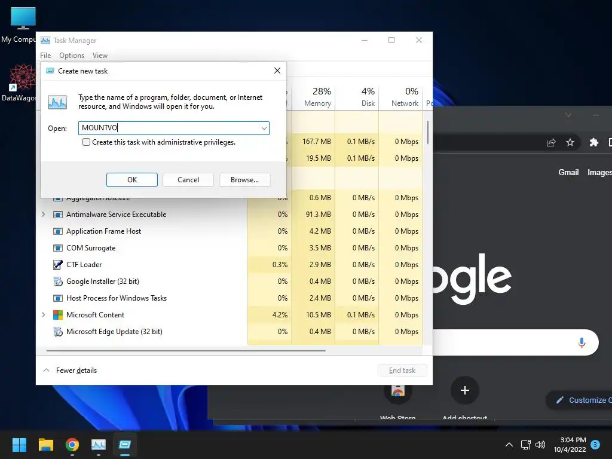Open the Gmail link in Chrome
Screen dimensions: 612x459
[x=568, y=172]
